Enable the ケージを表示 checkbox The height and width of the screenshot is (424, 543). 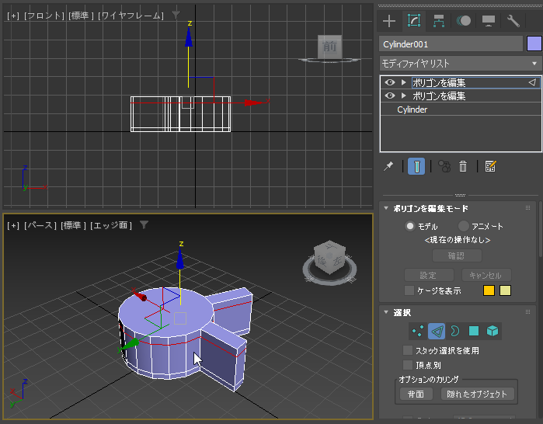(x=409, y=290)
